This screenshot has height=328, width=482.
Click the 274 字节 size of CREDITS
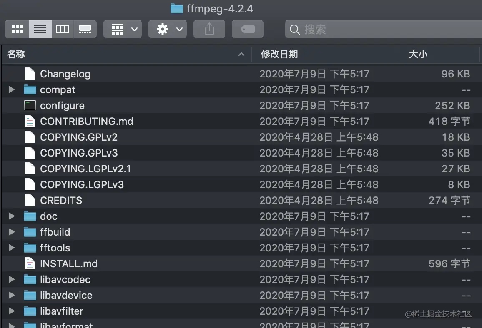(x=449, y=200)
